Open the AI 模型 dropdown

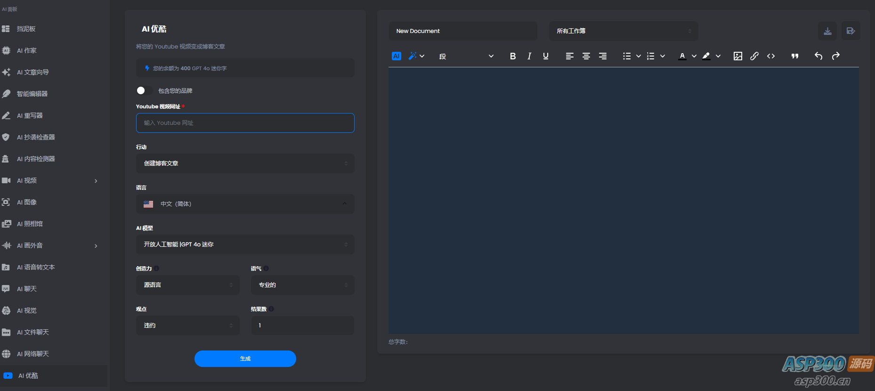(245, 244)
